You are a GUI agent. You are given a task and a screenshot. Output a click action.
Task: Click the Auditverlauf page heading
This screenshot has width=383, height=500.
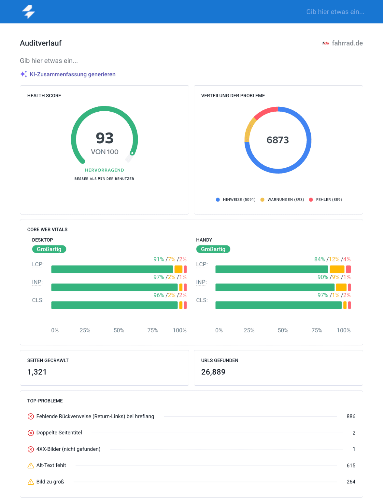[41, 43]
